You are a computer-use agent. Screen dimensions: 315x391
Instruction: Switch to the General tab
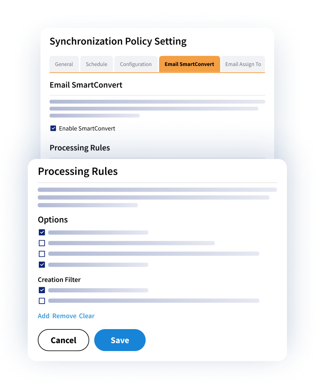(64, 64)
